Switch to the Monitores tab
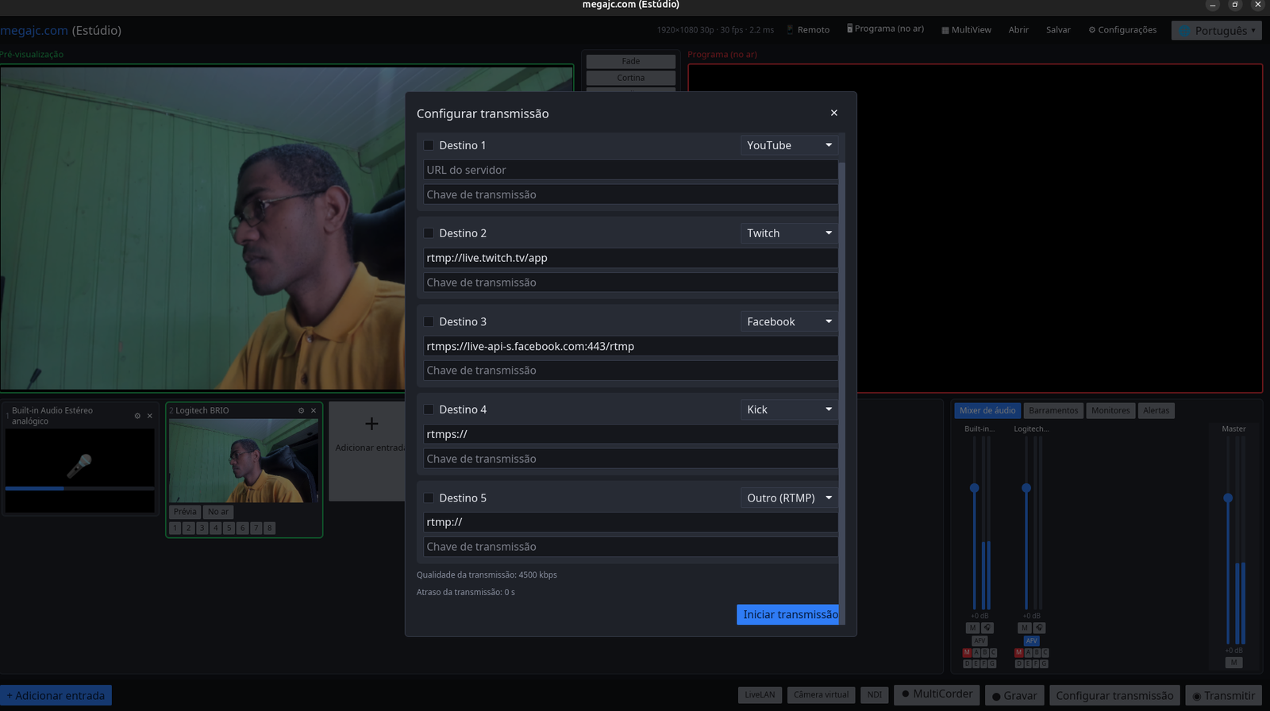This screenshot has height=711, width=1270. tap(1110, 410)
